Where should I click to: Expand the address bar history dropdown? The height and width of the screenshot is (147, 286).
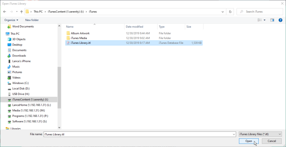(223, 12)
